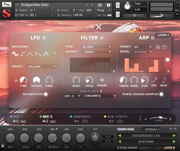Select the Layer 2 tab

tap(163, 35)
